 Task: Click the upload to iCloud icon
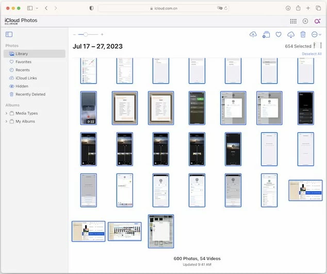[253, 35]
